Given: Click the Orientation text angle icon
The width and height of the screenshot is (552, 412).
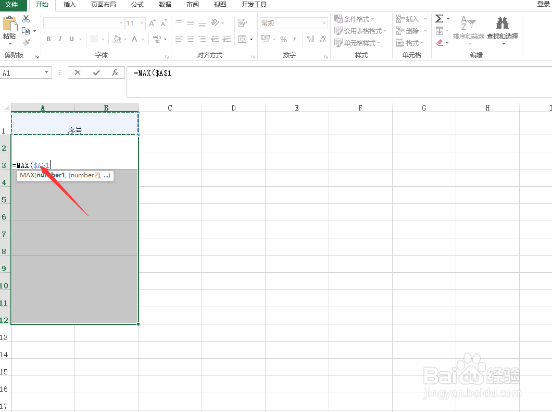Looking at the screenshot, I should click(215, 23).
